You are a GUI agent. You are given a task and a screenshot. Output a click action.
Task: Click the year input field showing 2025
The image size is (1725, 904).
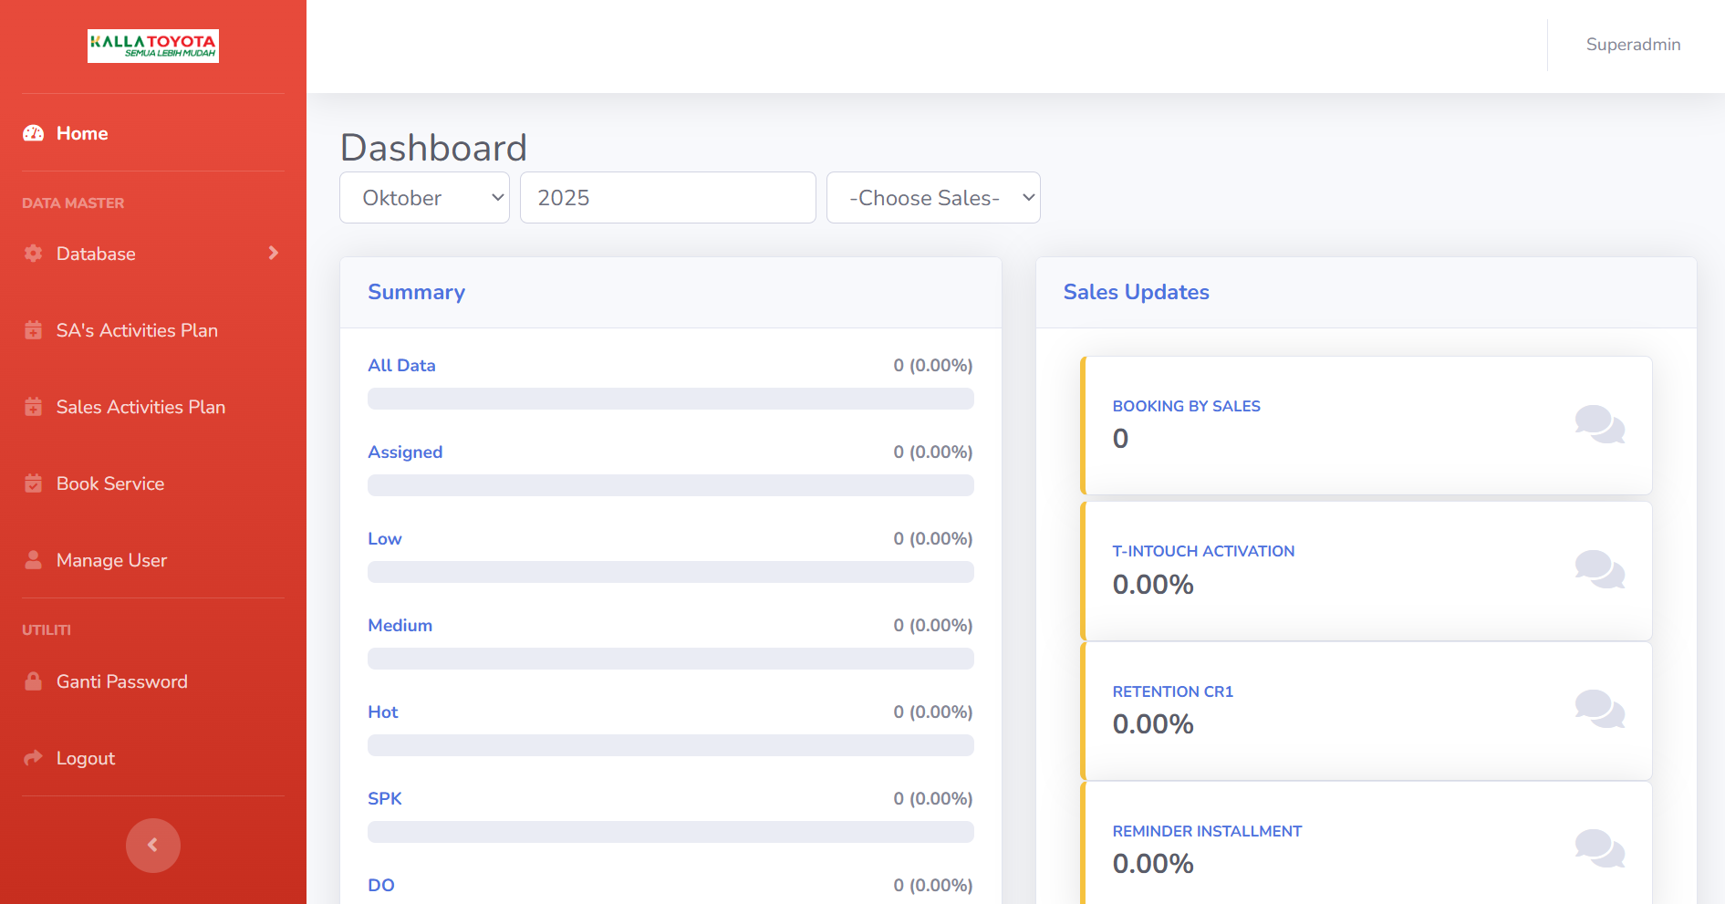667,198
